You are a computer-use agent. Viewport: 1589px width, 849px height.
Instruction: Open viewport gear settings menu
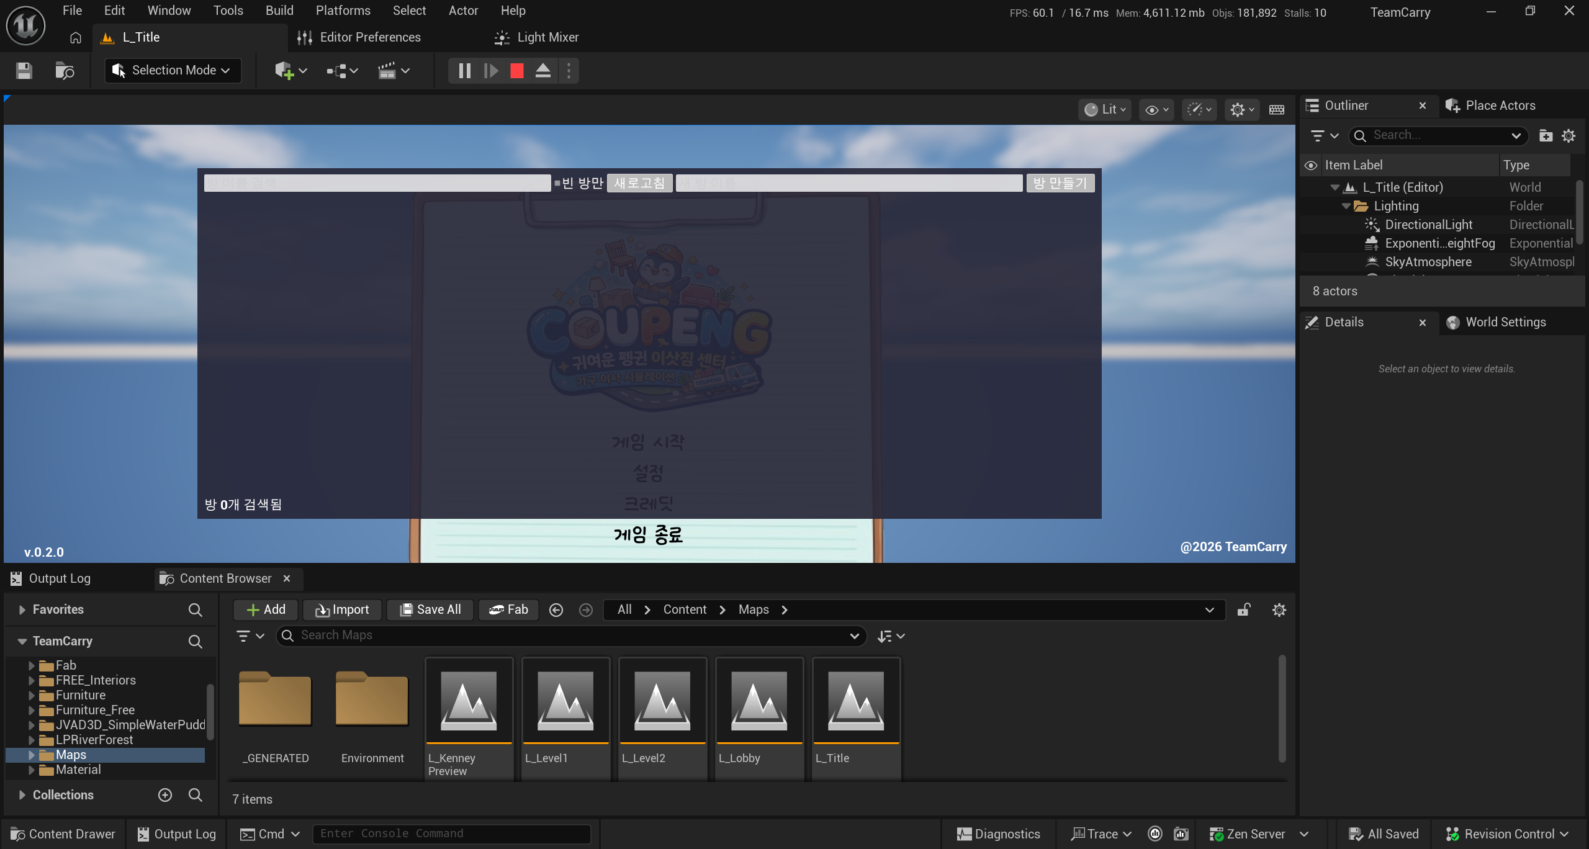tap(1243, 110)
